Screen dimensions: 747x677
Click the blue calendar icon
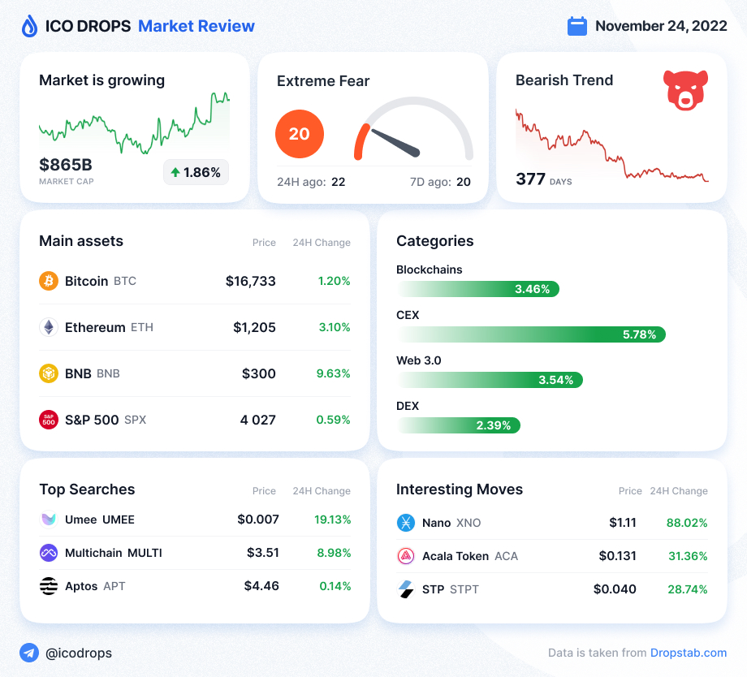coord(577,26)
